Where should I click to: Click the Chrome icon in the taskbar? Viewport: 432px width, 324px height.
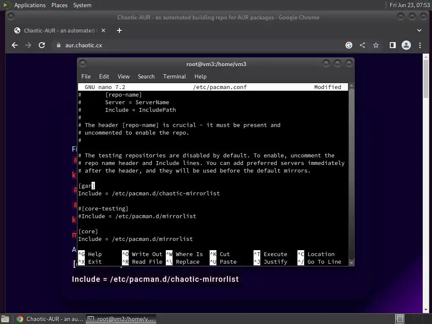20,319
